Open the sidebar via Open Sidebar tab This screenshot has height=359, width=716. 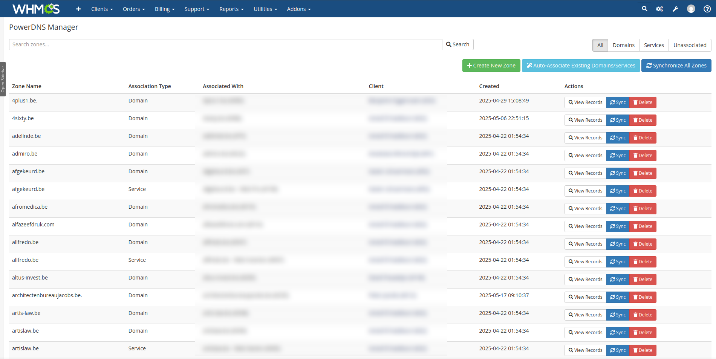tap(3, 79)
